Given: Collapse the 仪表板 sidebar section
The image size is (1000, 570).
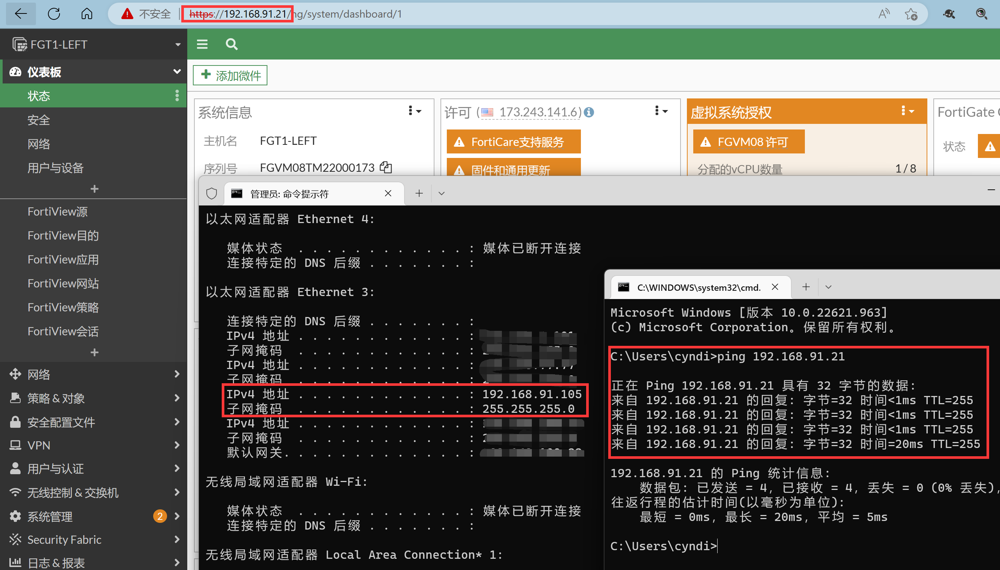Looking at the screenshot, I should (x=177, y=71).
